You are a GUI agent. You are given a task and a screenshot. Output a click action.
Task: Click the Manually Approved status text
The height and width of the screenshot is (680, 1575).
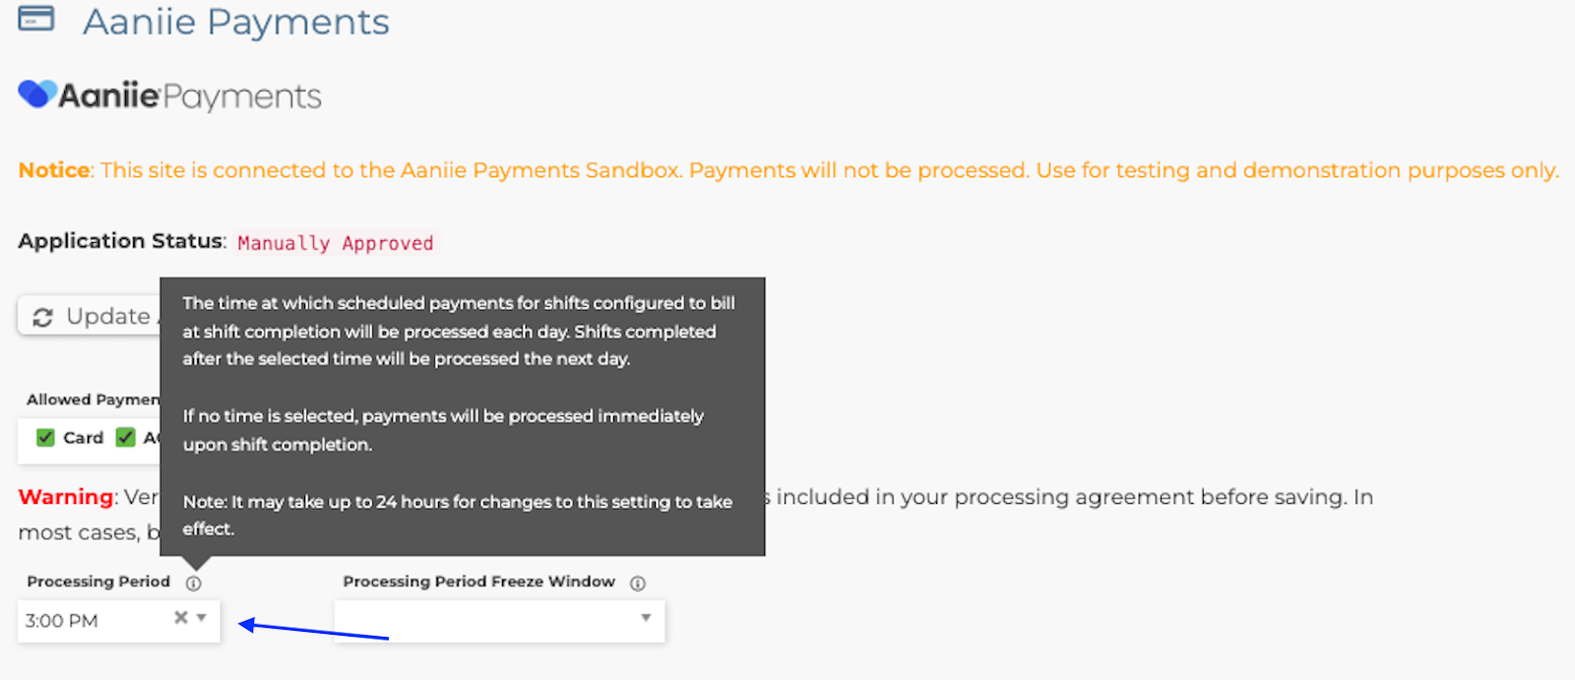click(x=335, y=243)
